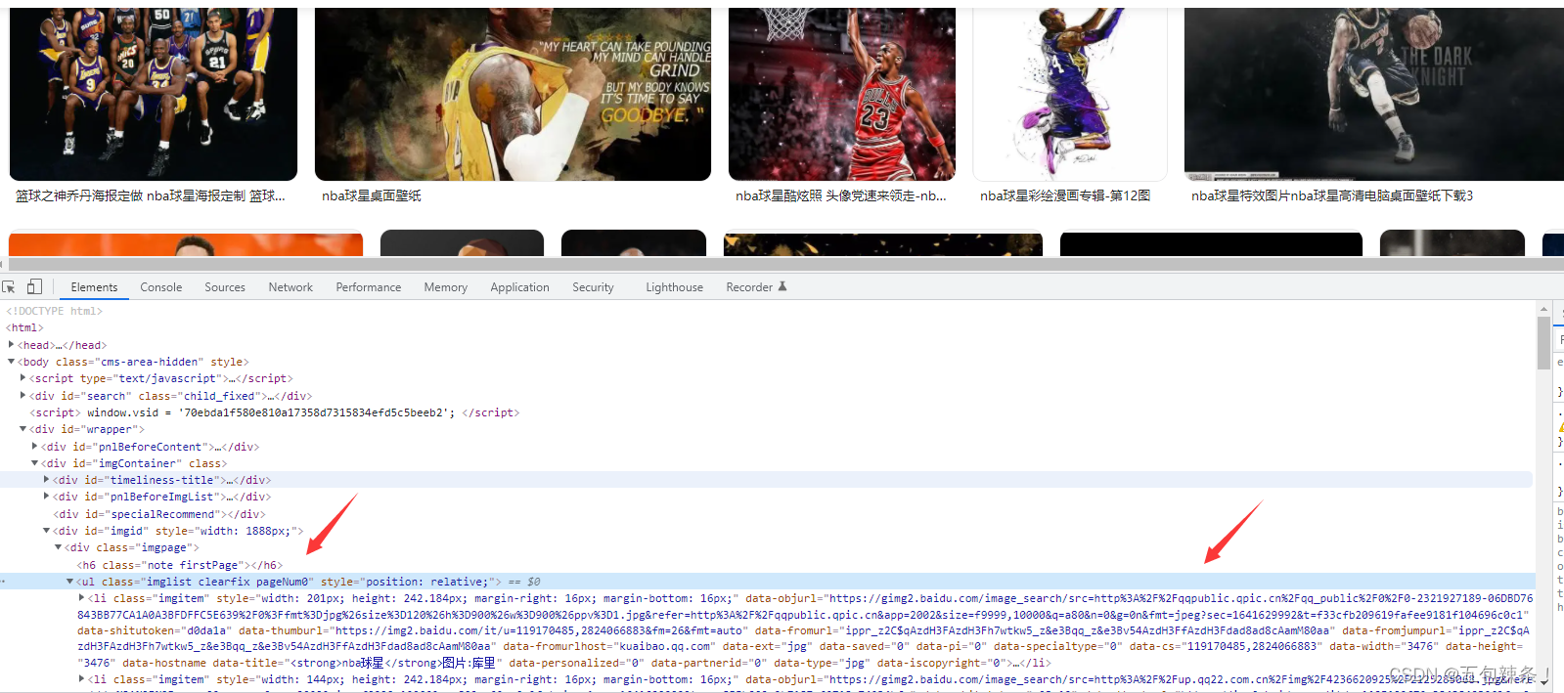Expand the timeliness-title div node
The height and width of the screenshot is (693, 1564).
coord(46,480)
